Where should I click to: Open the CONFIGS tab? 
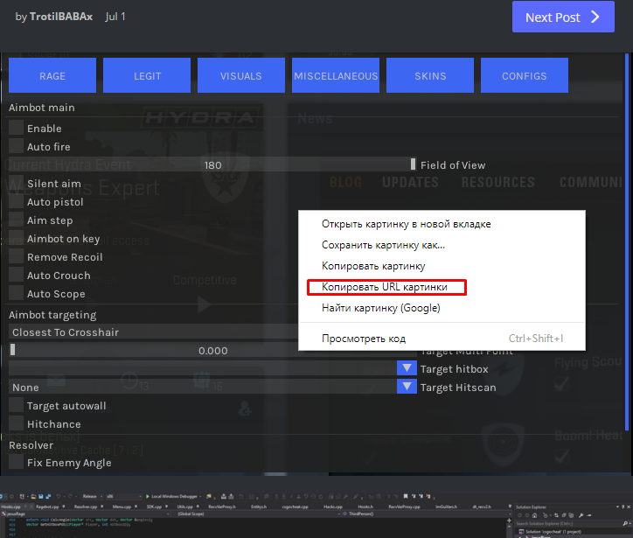pyautogui.click(x=525, y=75)
